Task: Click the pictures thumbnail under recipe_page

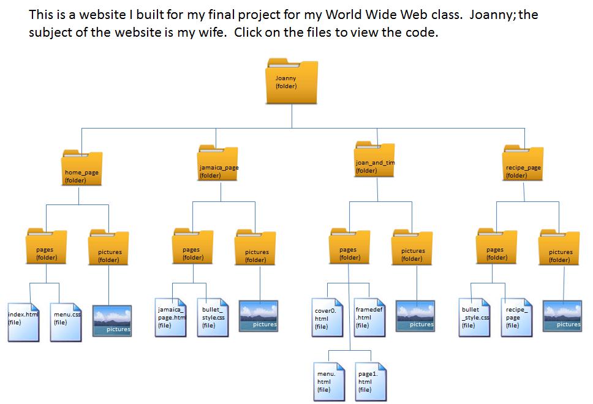Action: click(x=563, y=316)
